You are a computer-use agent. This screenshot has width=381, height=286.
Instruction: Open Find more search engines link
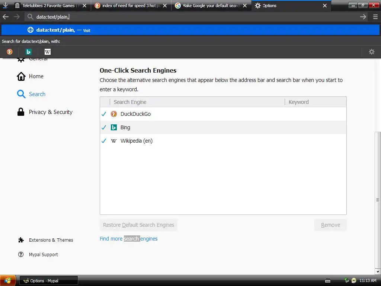(128, 239)
